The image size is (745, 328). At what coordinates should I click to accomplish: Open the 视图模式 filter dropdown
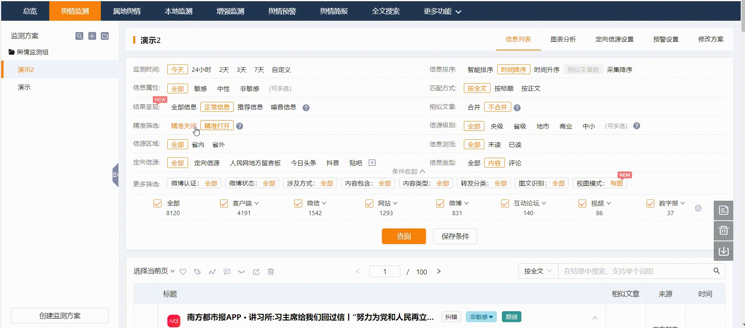point(600,183)
